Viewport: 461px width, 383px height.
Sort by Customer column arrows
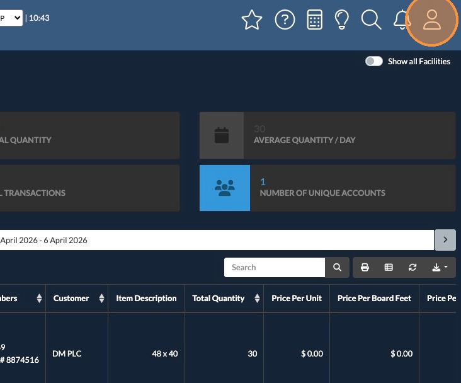pos(101,299)
